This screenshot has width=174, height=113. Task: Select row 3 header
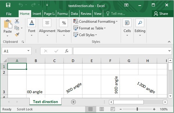point(4,85)
